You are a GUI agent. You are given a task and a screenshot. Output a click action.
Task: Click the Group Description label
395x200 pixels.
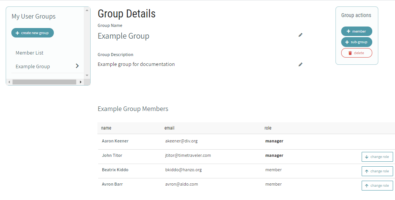pyautogui.click(x=115, y=55)
